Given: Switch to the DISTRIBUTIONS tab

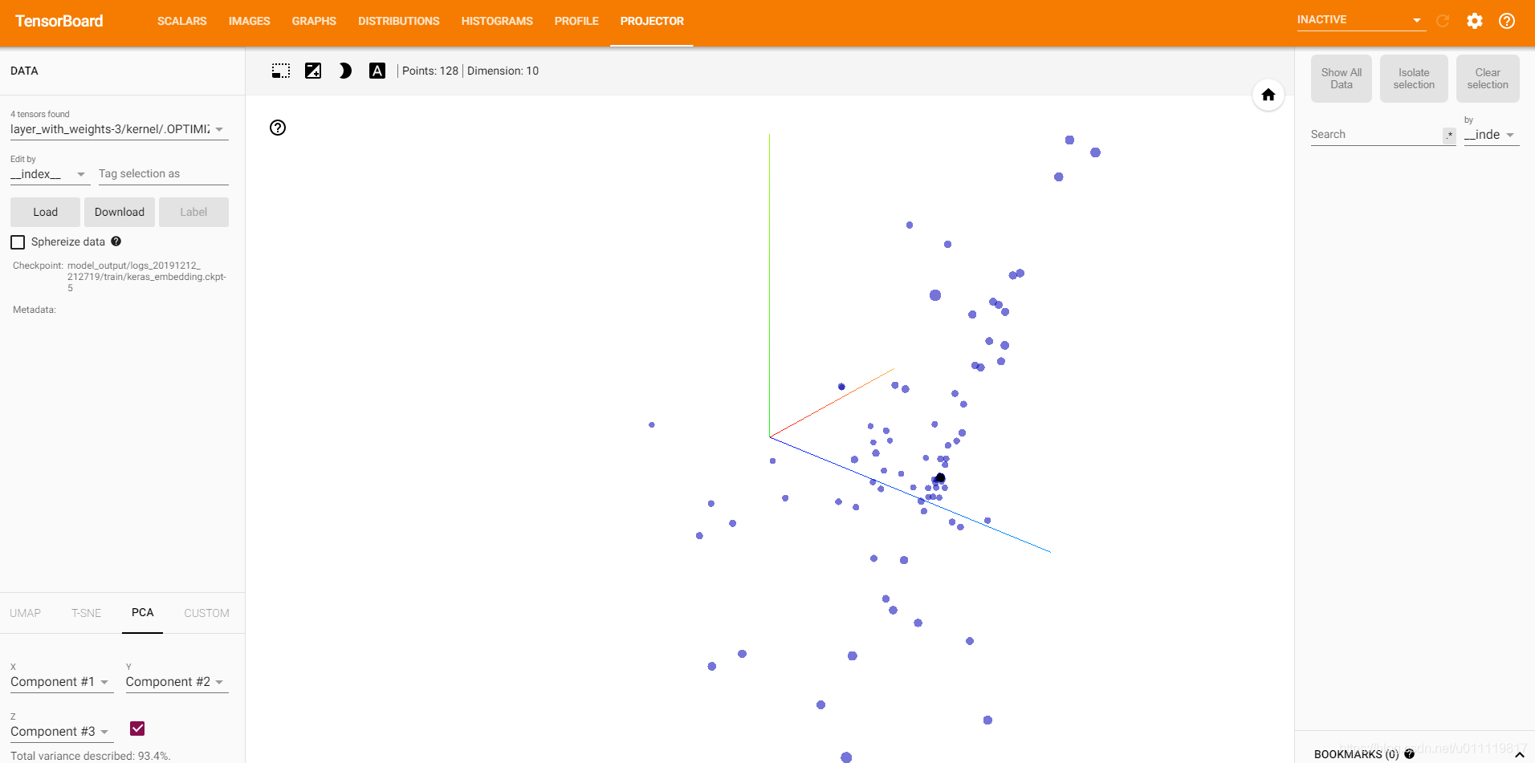Looking at the screenshot, I should point(399,22).
